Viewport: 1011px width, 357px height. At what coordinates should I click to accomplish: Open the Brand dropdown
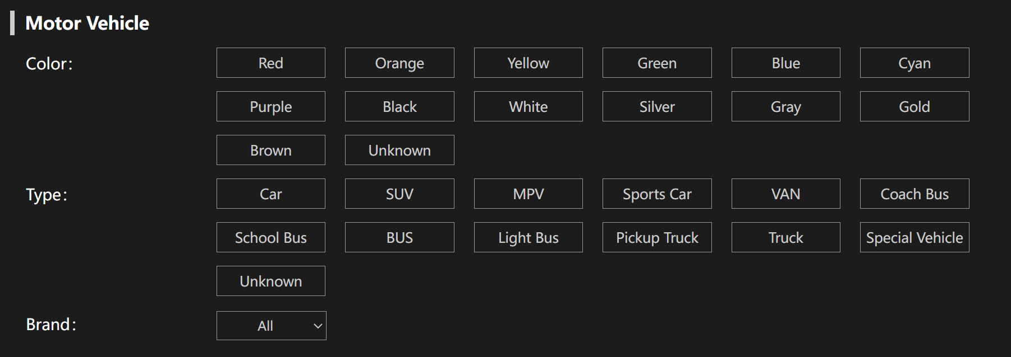(x=272, y=326)
